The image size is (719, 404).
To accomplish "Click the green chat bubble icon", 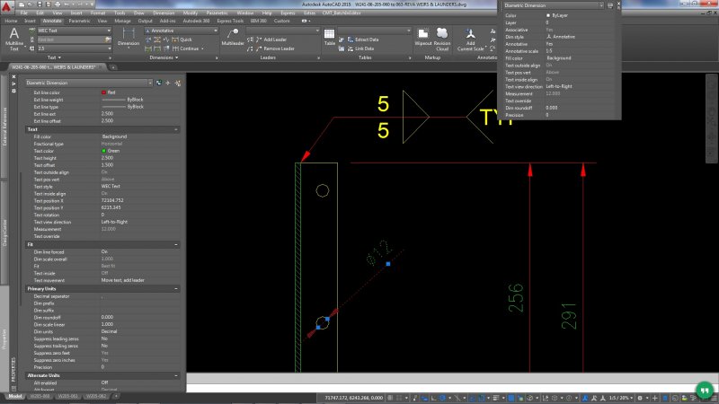I will pyautogui.click(x=705, y=391).
